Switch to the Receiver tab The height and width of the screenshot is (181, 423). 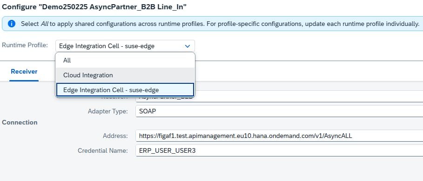coord(24,71)
